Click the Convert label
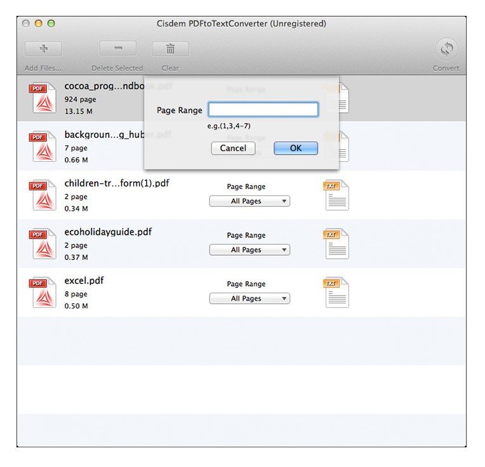 pyautogui.click(x=446, y=69)
